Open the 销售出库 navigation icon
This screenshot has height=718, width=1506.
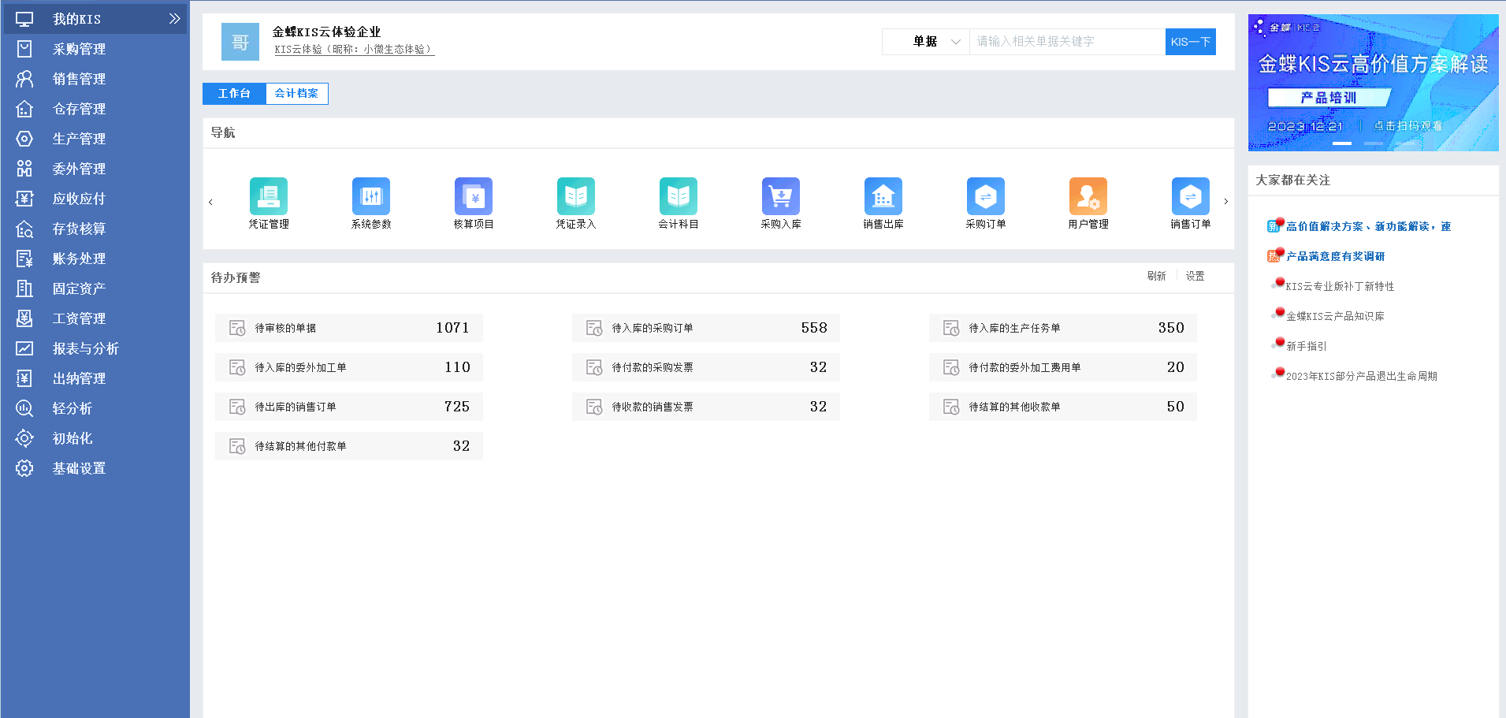tap(883, 196)
